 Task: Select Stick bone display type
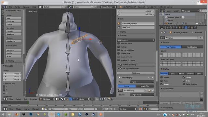point(173,74)
